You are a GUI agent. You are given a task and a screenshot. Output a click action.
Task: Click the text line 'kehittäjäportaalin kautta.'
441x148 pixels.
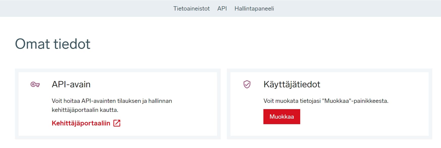[85, 110]
